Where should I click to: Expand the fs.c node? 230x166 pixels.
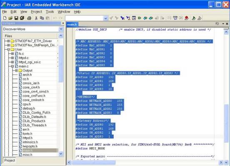point(12,54)
